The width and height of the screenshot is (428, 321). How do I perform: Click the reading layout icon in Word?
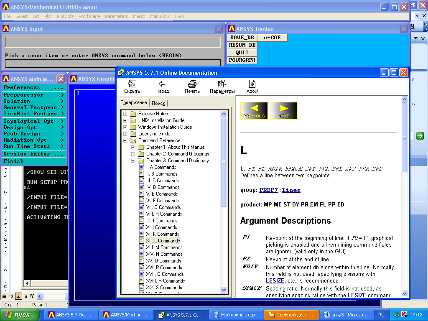pyautogui.click(x=33, y=296)
